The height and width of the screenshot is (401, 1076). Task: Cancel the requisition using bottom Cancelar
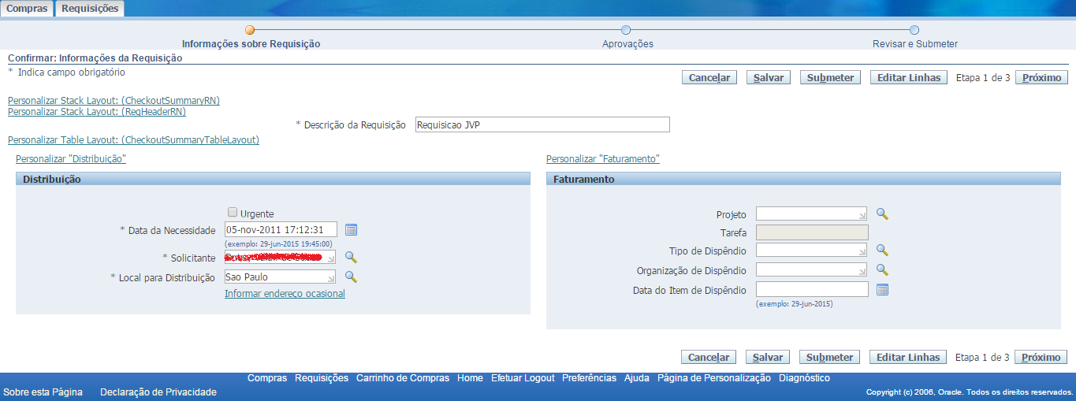(709, 357)
